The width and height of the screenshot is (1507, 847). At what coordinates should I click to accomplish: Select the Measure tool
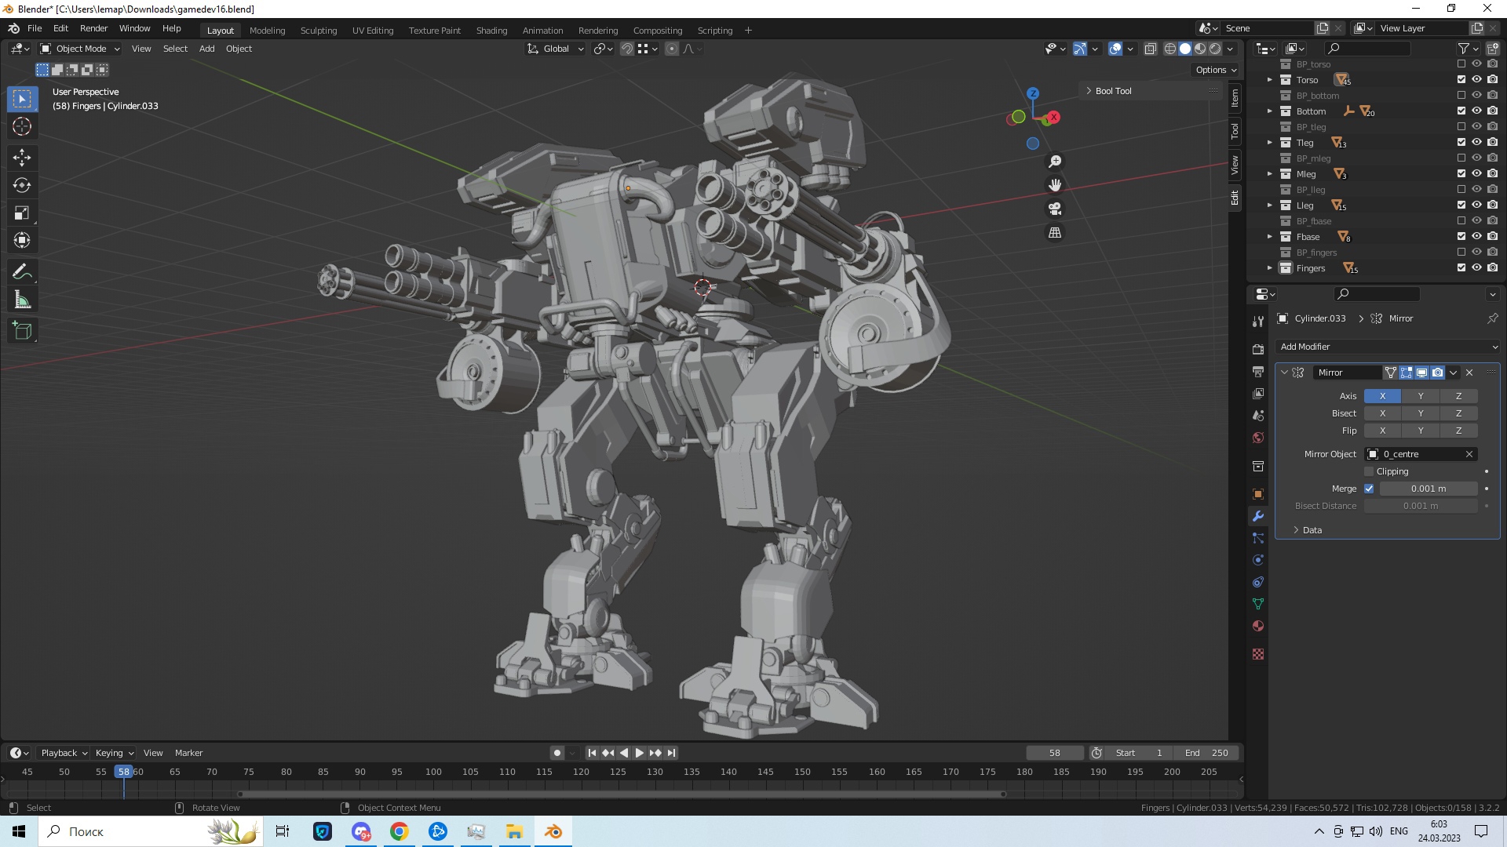[22, 300]
